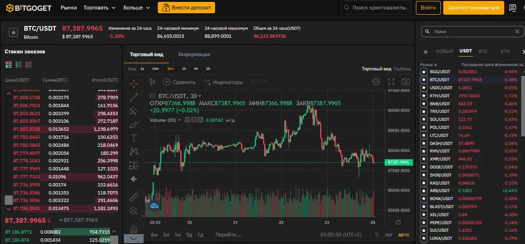The width and height of the screenshot is (525, 244).
Task: Set chart range to 5д
Action: click(189, 235)
